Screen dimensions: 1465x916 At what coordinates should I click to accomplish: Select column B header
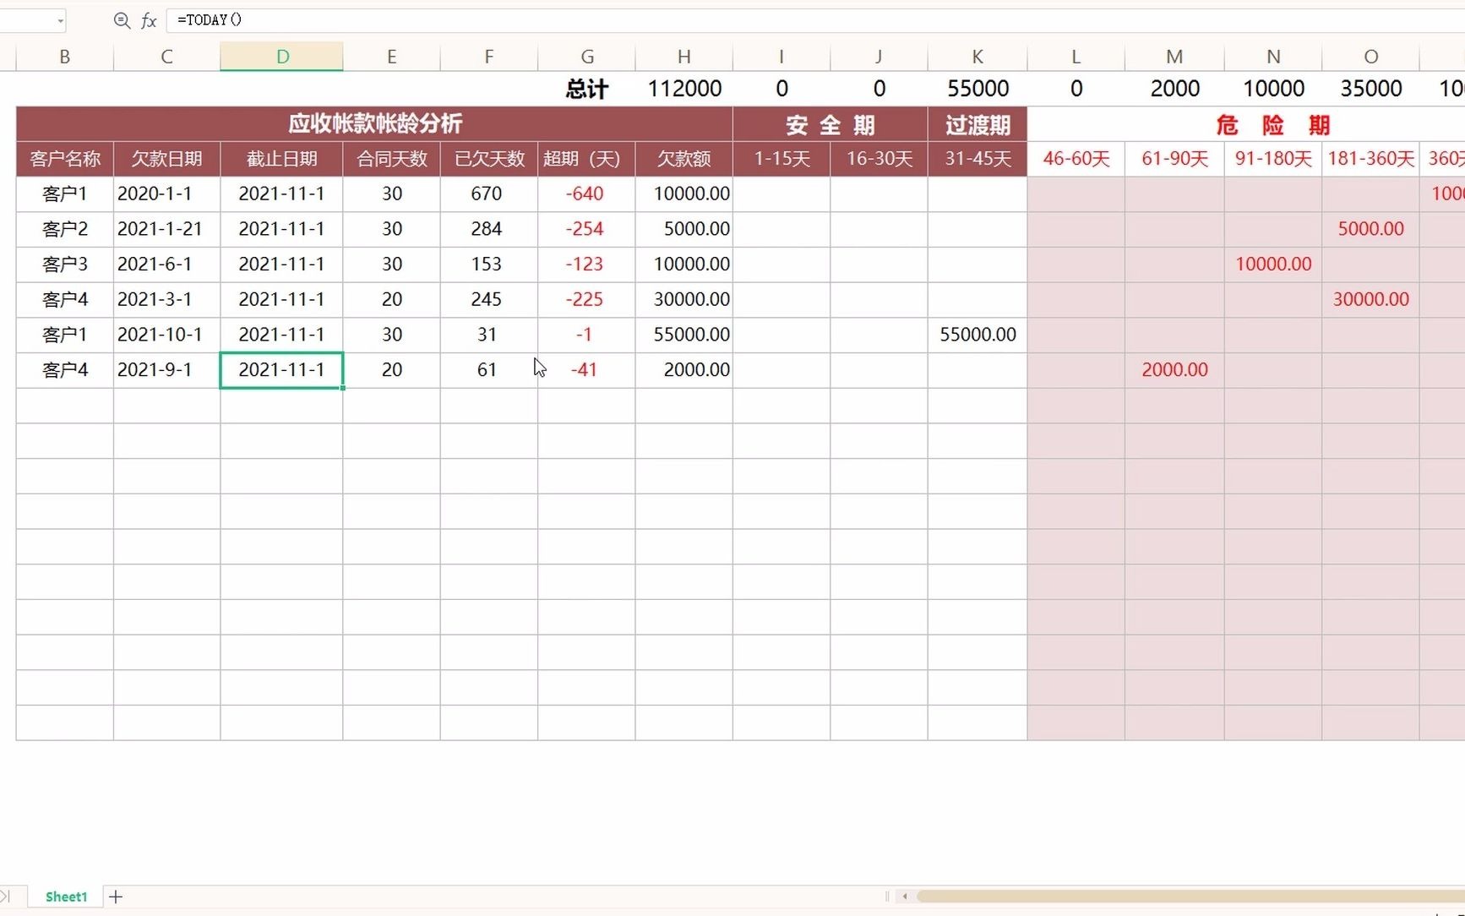point(64,57)
